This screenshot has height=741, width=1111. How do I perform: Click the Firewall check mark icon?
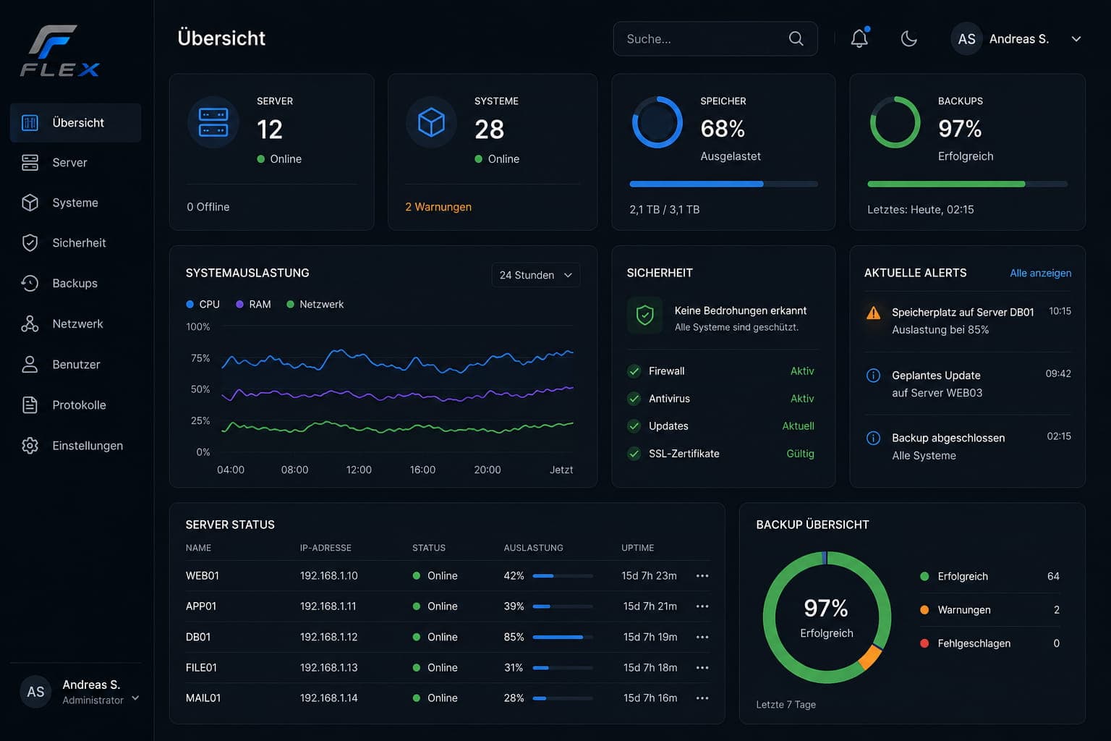point(634,371)
